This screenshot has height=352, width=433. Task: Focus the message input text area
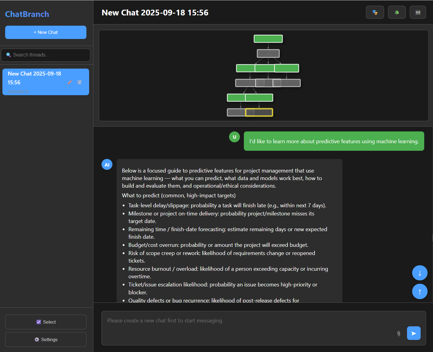tap(248, 326)
